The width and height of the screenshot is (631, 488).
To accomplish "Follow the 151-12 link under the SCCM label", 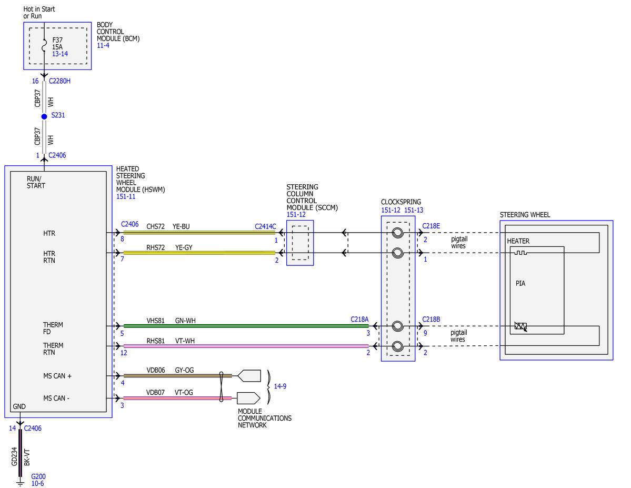I will click(x=296, y=215).
